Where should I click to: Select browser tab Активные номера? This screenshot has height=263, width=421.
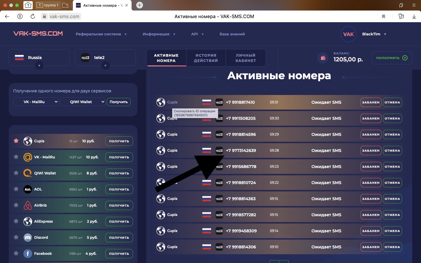pyautogui.click(x=102, y=5)
